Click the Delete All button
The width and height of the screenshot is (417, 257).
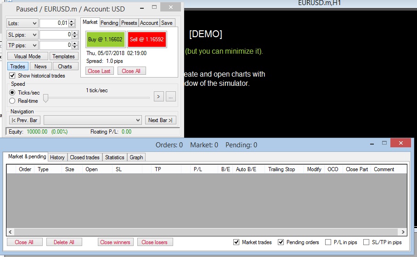coord(64,242)
